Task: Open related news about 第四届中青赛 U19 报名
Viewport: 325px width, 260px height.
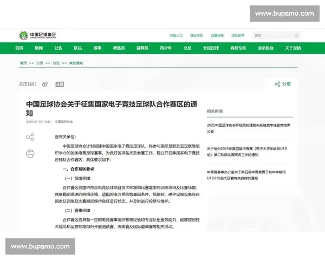Action: coord(246,152)
